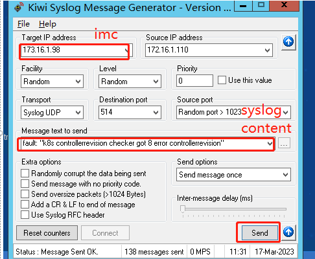
Task: Click the Inter-message delay slider thumb
Action: (183, 209)
